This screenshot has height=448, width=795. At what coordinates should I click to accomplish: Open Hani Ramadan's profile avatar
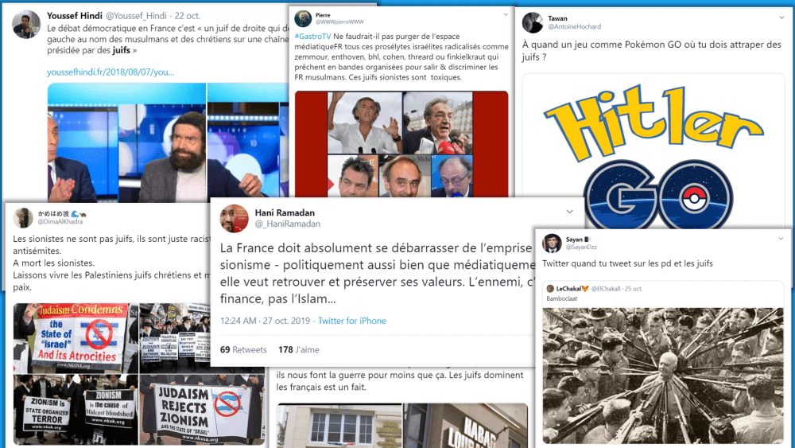click(235, 218)
